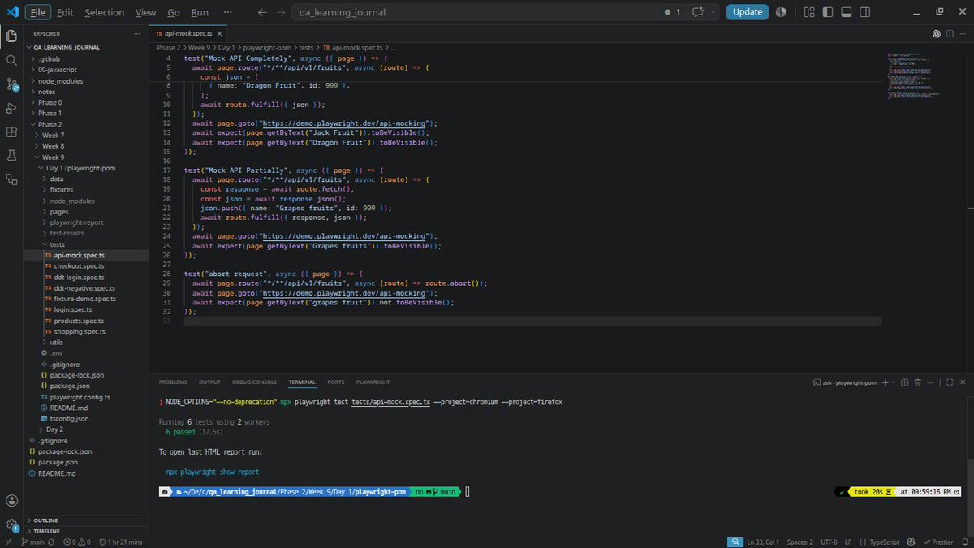Switch to the PLAYWRIGHT panel tab
Screen dimensions: 974x548
[373, 382]
